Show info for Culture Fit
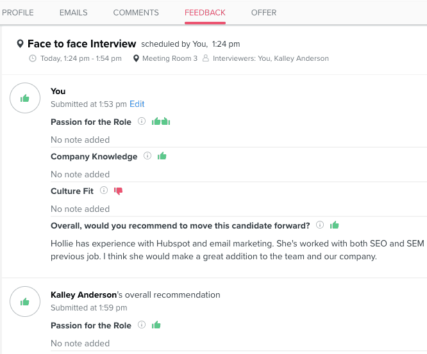The image size is (427, 354). (104, 190)
